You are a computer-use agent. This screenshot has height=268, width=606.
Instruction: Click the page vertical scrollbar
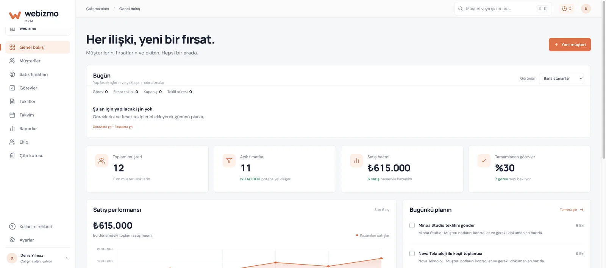(604, 79)
